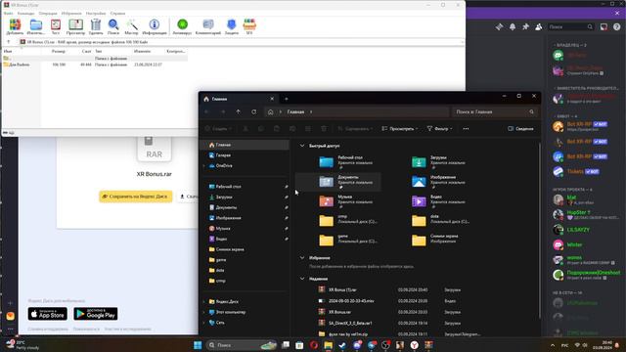Click the Discord help question mark icon
This screenshot has width=626, height=352.
click(x=617, y=26)
